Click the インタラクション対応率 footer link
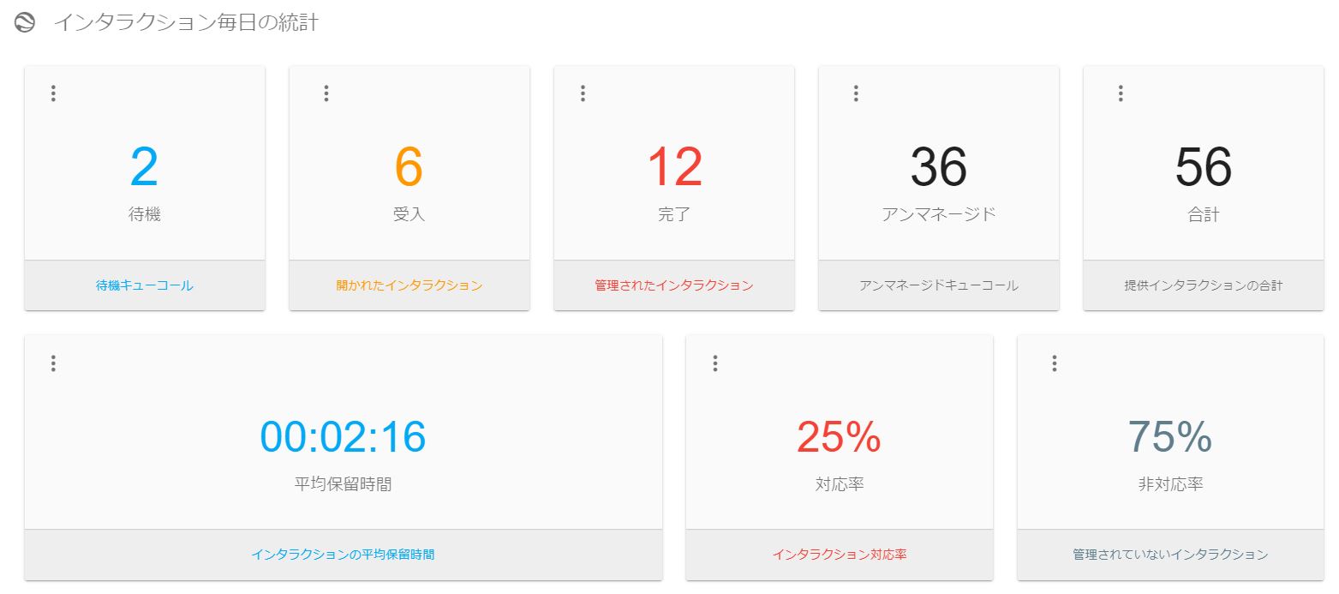This screenshot has width=1339, height=594. pos(840,555)
